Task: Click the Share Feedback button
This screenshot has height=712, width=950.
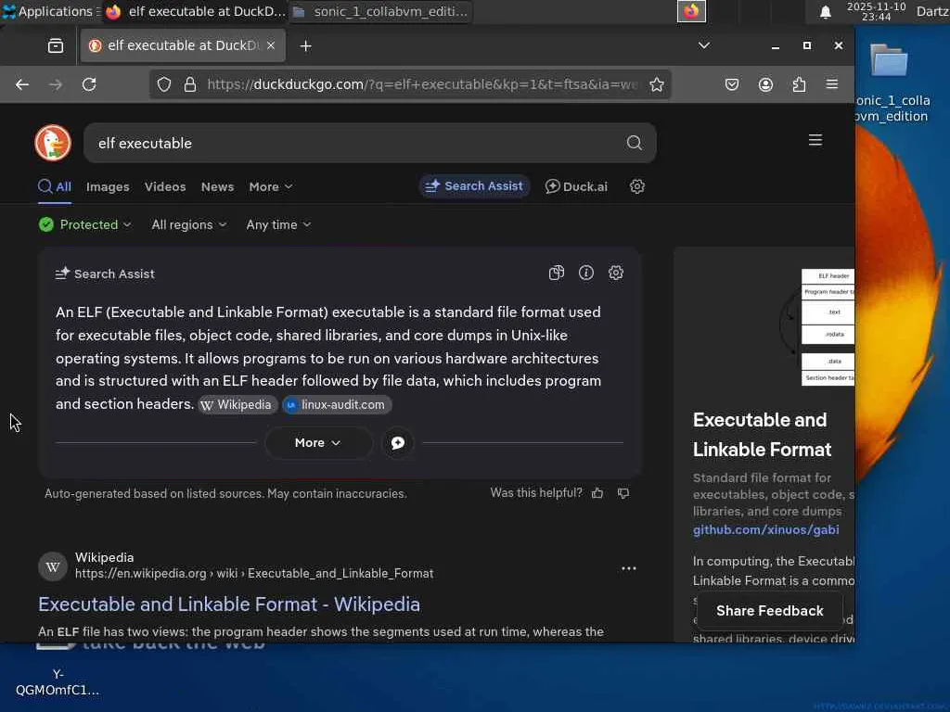Action: click(x=769, y=611)
